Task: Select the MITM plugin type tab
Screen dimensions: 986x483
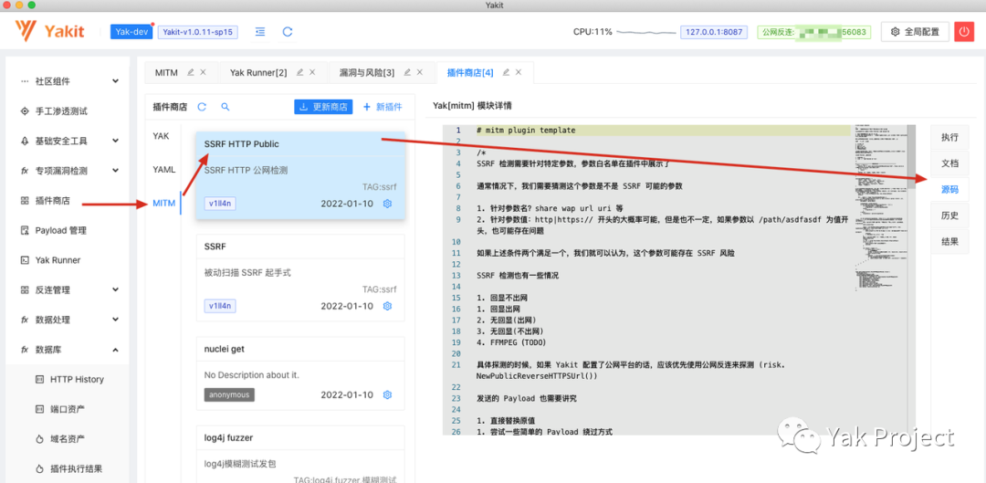Action: point(164,203)
